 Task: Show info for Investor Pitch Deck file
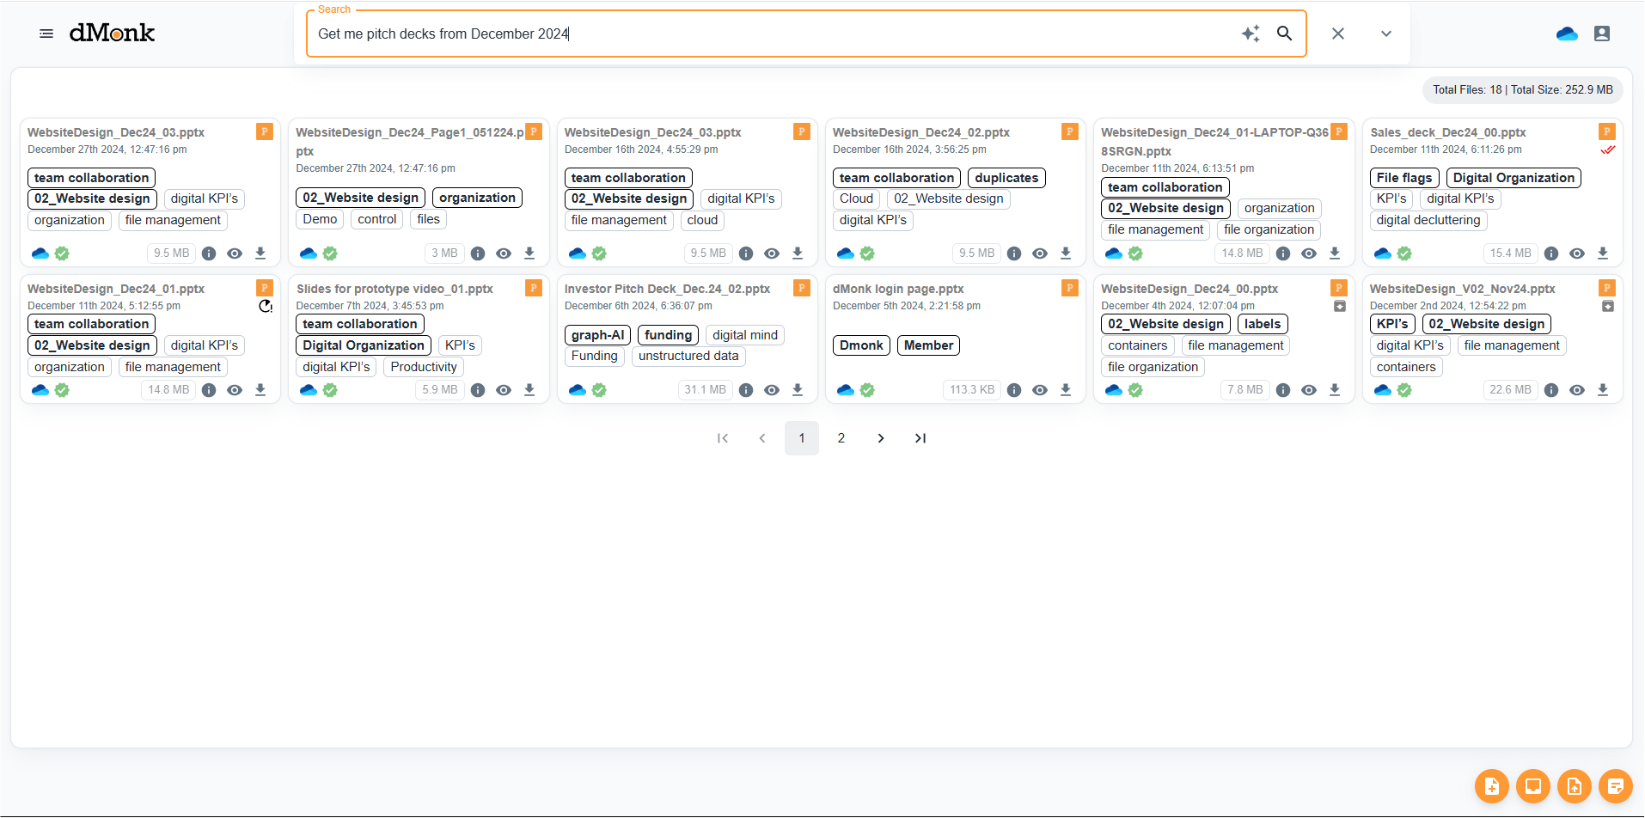click(x=746, y=390)
